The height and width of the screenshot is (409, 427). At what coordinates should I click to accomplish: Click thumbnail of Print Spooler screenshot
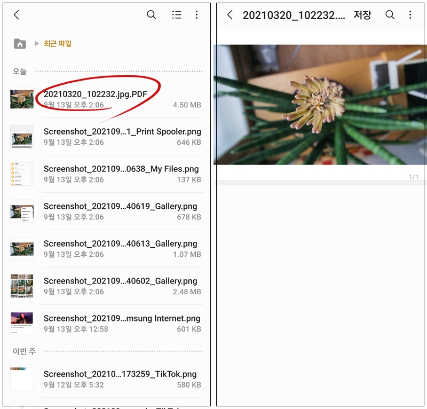click(22, 137)
